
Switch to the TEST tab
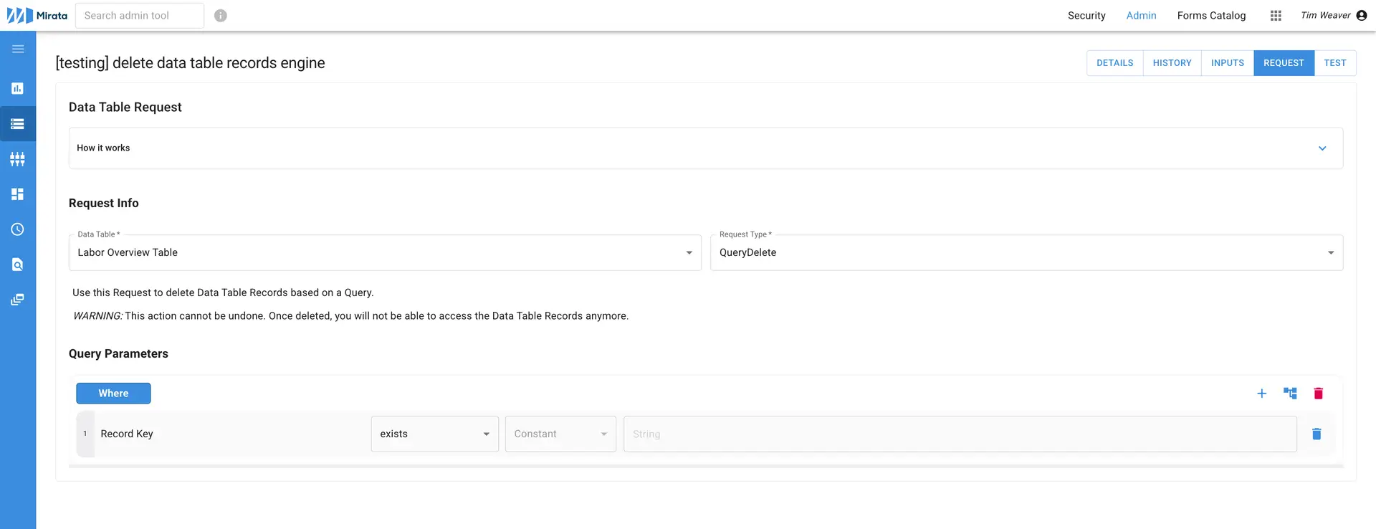tap(1334, 63)
